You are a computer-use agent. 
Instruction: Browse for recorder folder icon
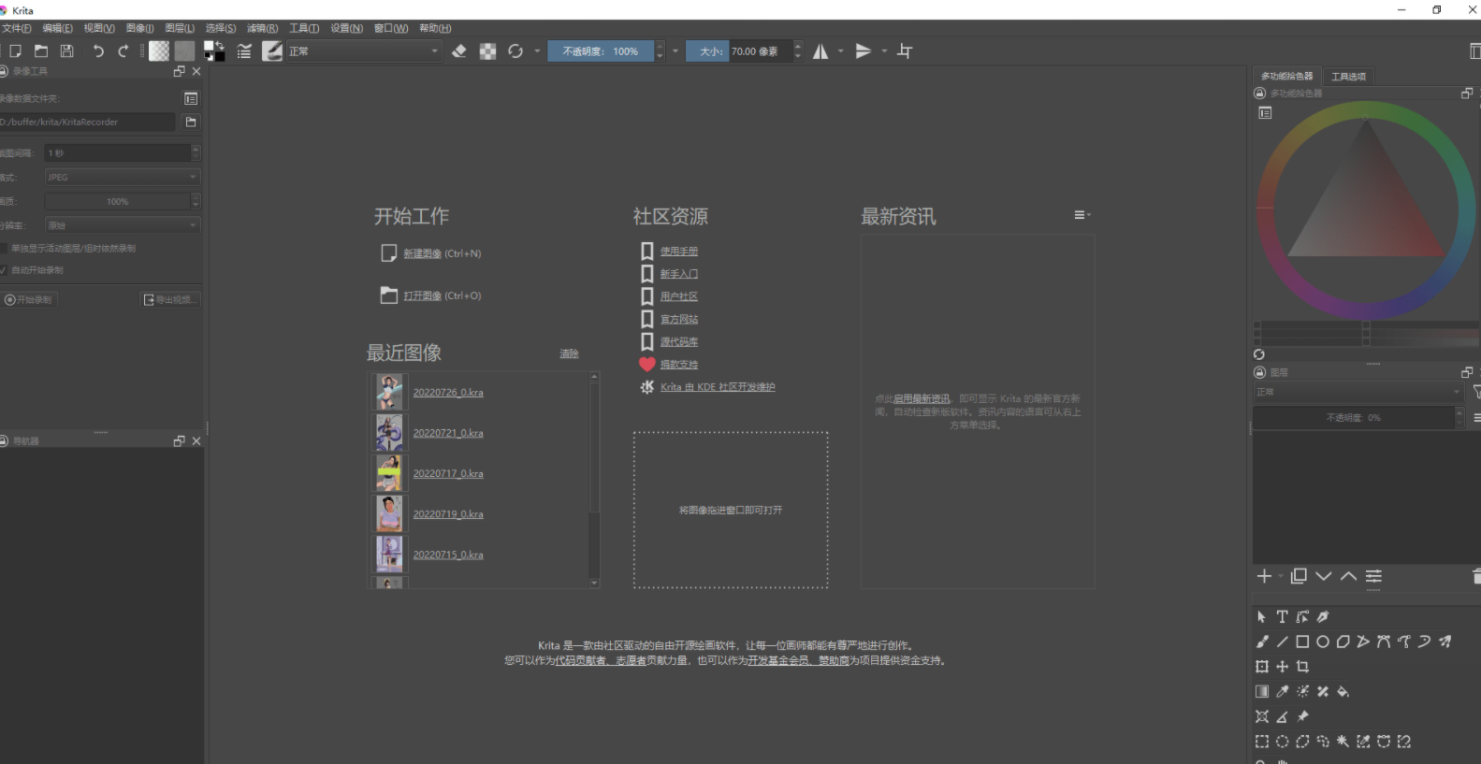point(191,122)
